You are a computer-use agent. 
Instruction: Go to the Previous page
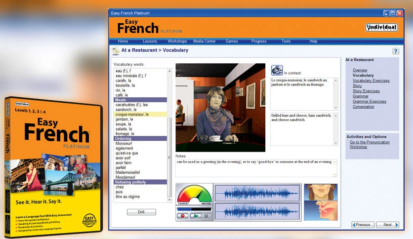tap(363, 225)
